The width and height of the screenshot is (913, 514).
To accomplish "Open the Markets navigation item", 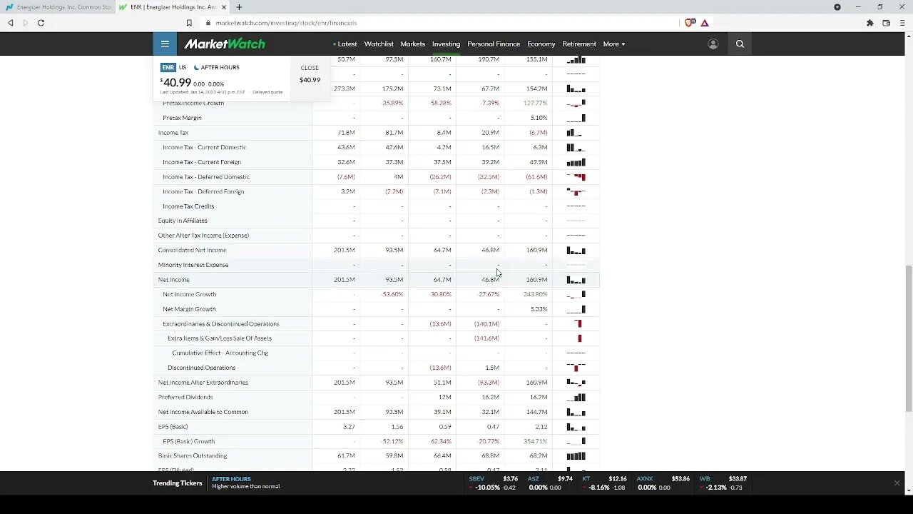I will (x=413, y=44).
